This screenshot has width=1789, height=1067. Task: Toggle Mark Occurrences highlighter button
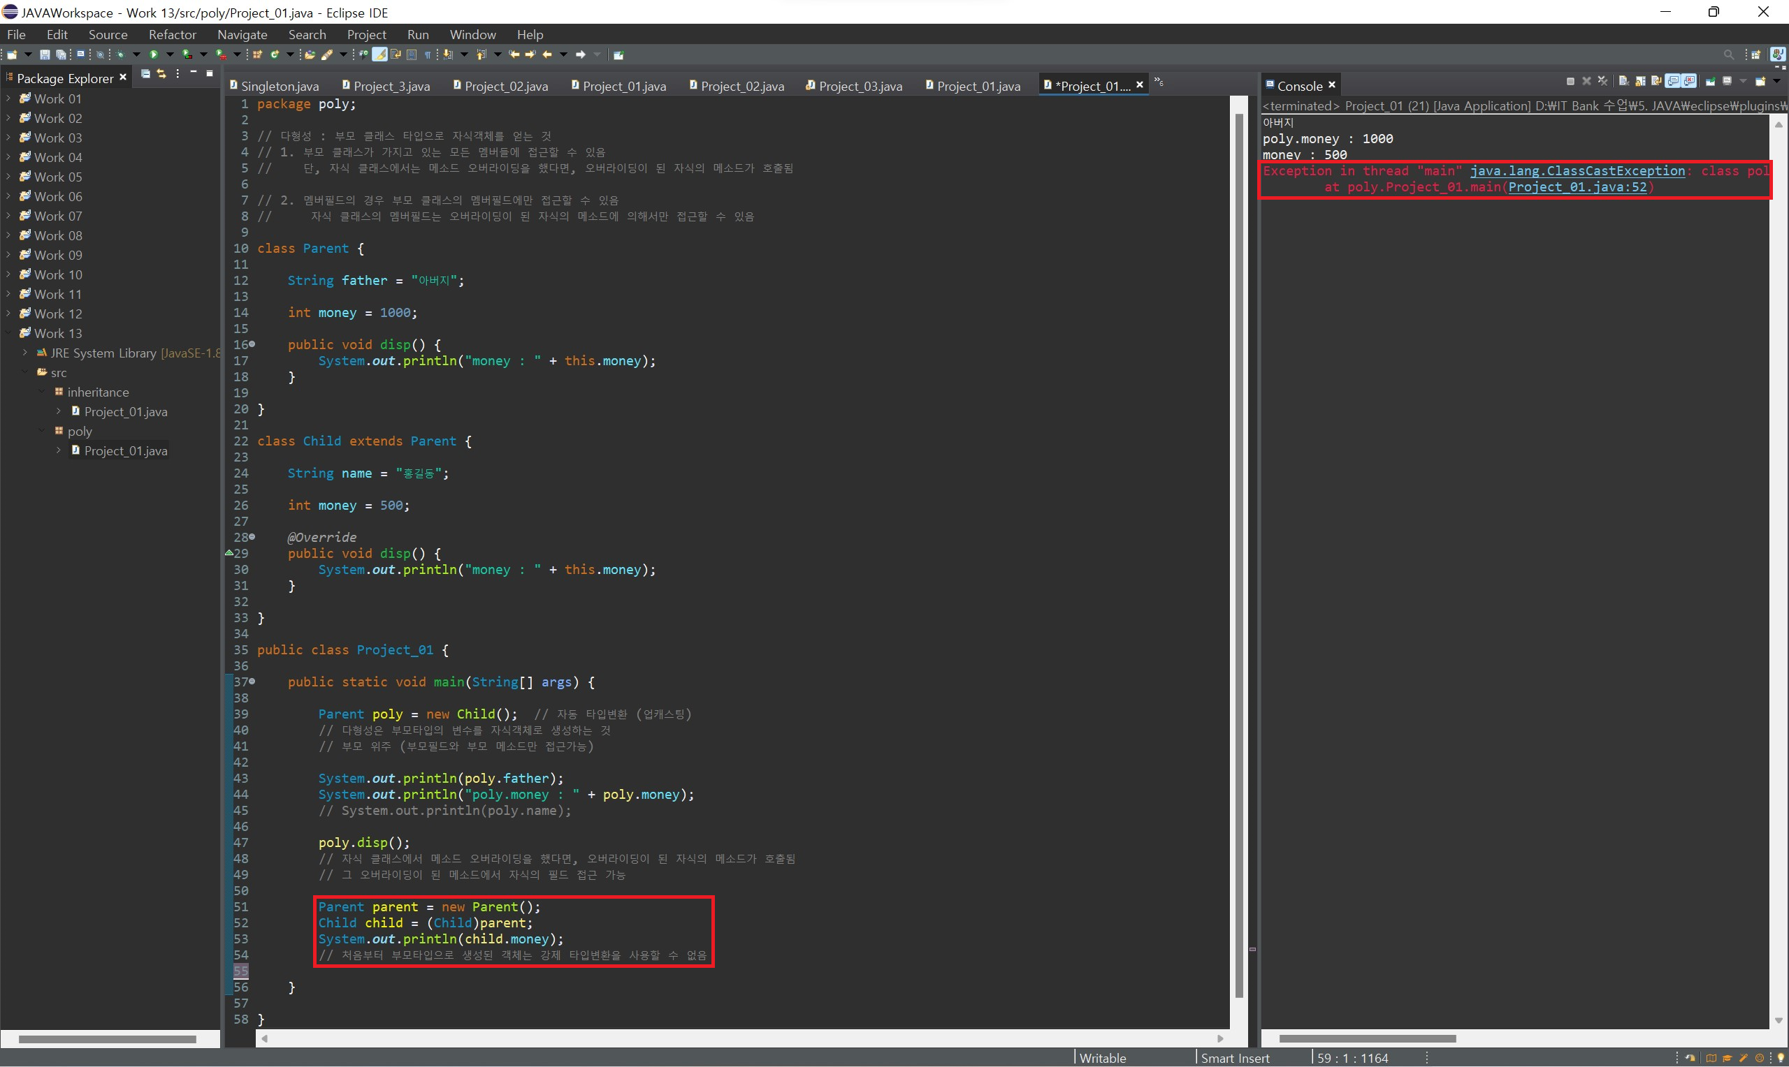379,54
